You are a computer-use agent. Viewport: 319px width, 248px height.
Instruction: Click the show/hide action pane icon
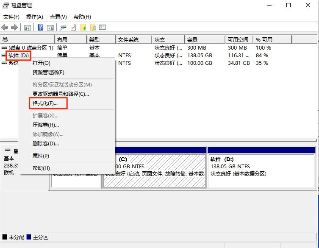pos(50,28)
